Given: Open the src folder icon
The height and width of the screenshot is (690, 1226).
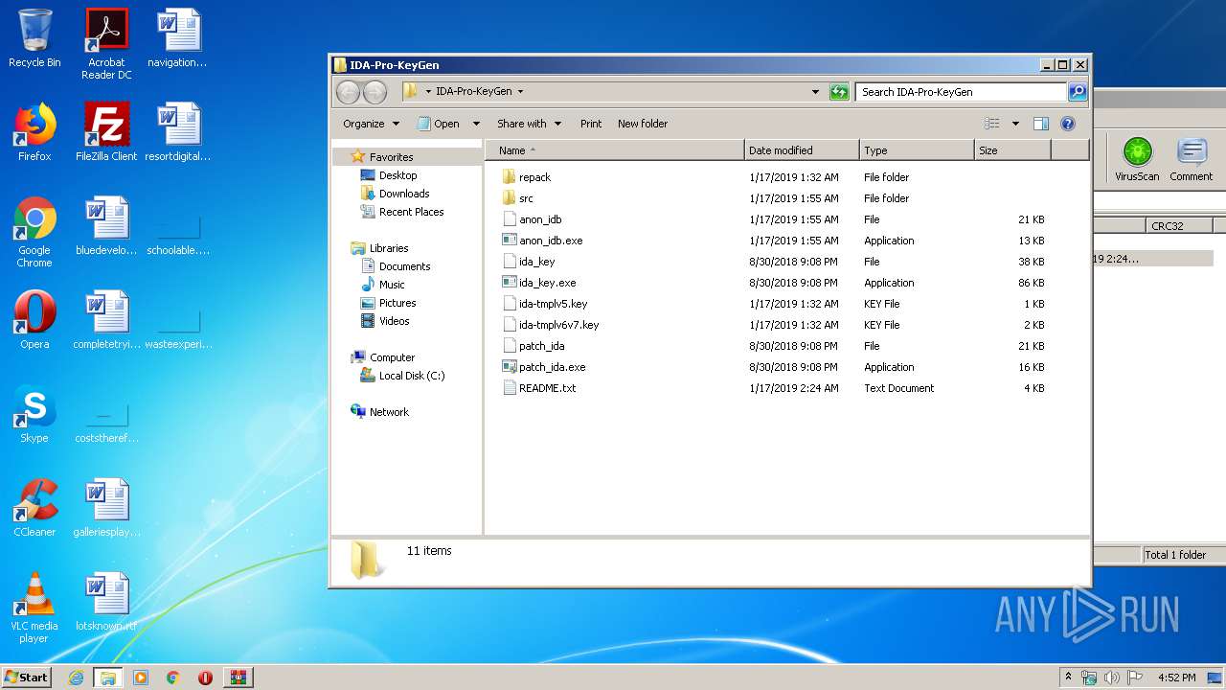Looking at the screenshot, I should point(510,198).
